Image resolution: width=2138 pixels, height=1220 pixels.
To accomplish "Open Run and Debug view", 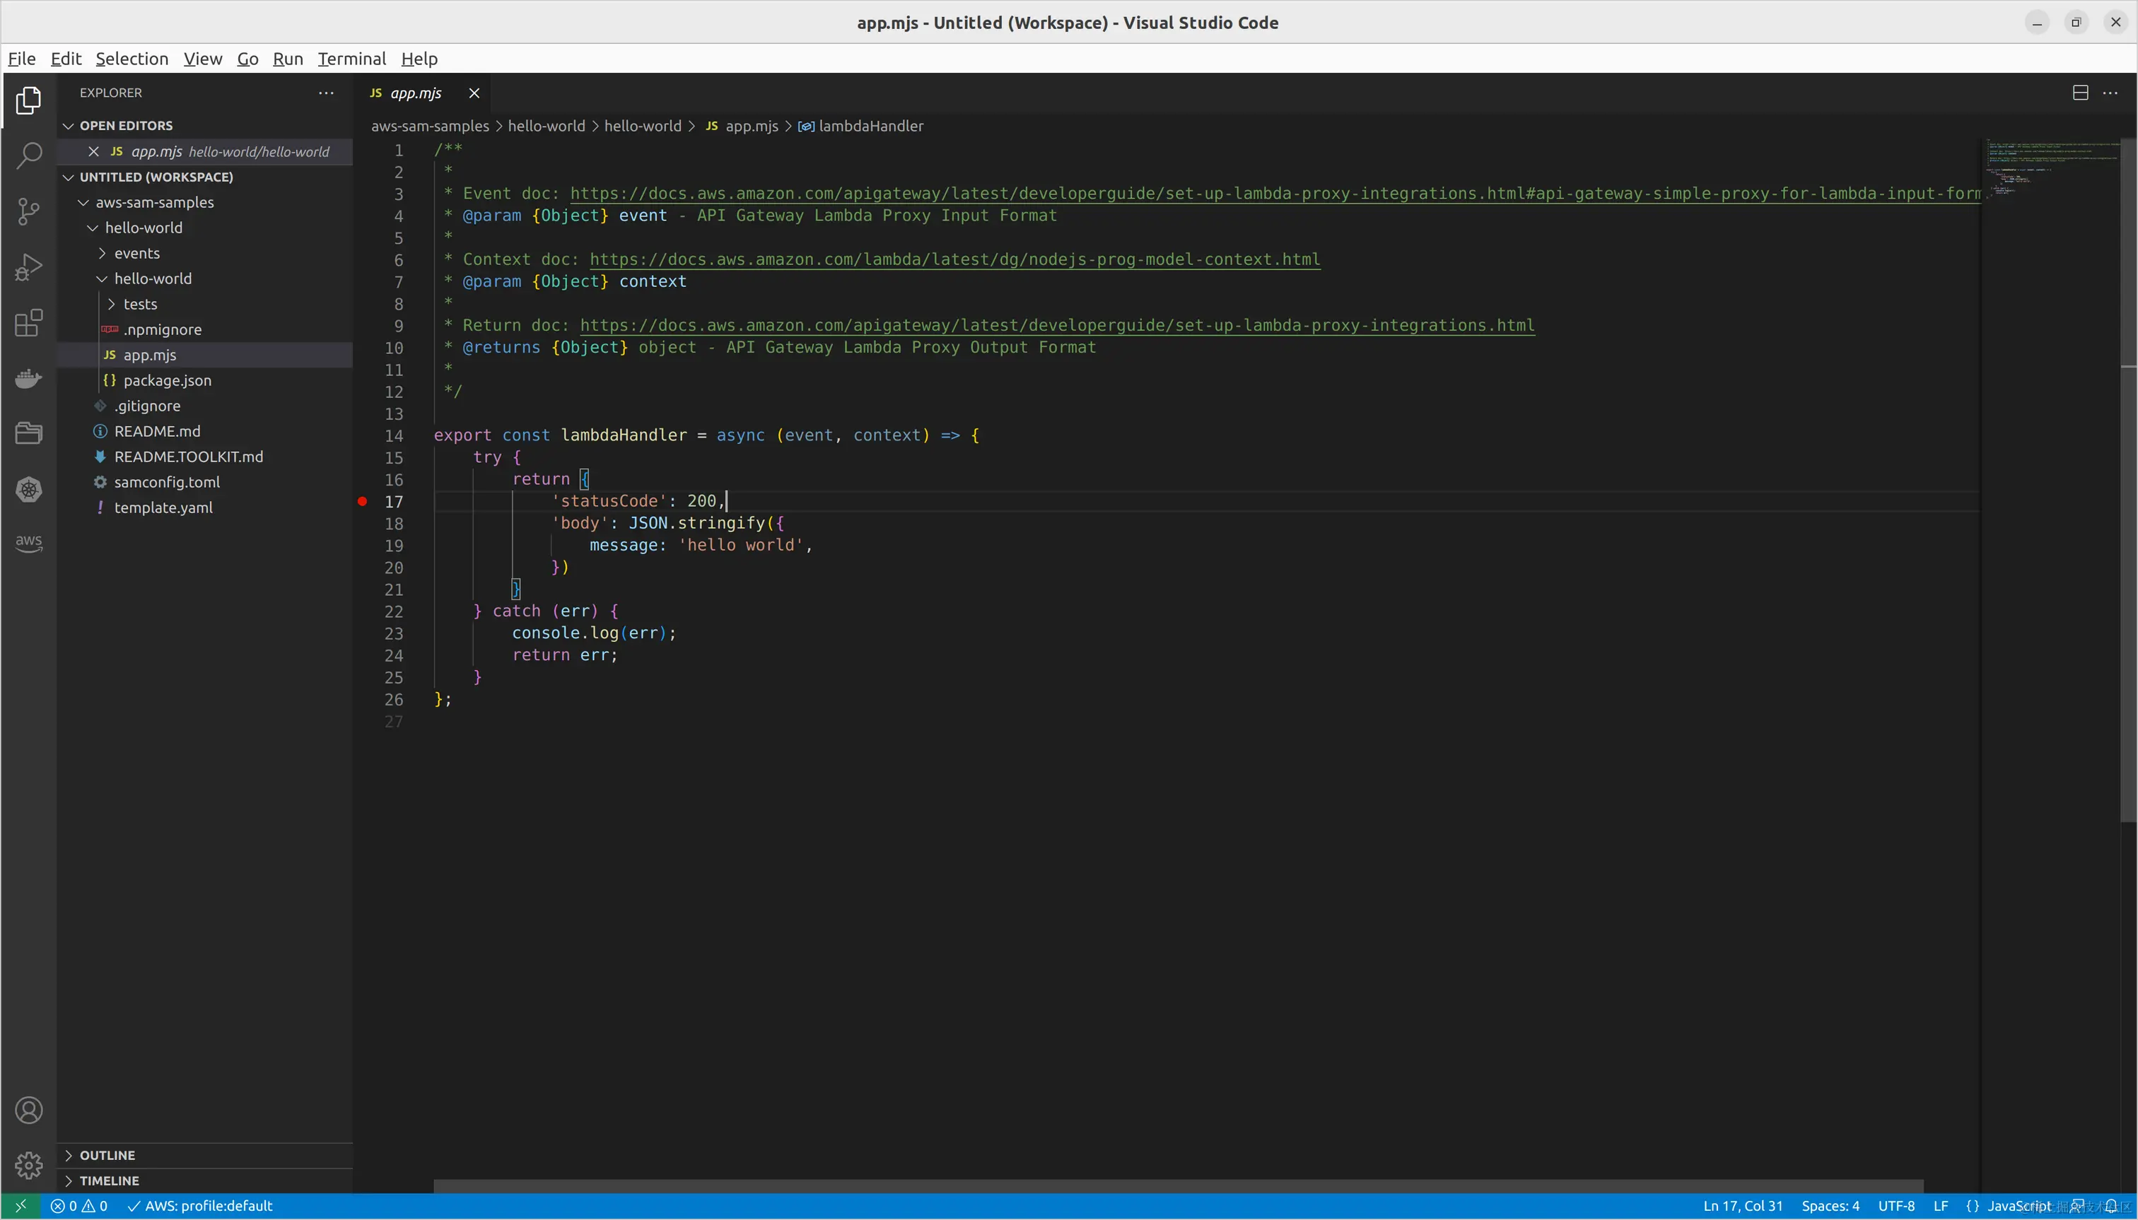I will click(28, 267).
